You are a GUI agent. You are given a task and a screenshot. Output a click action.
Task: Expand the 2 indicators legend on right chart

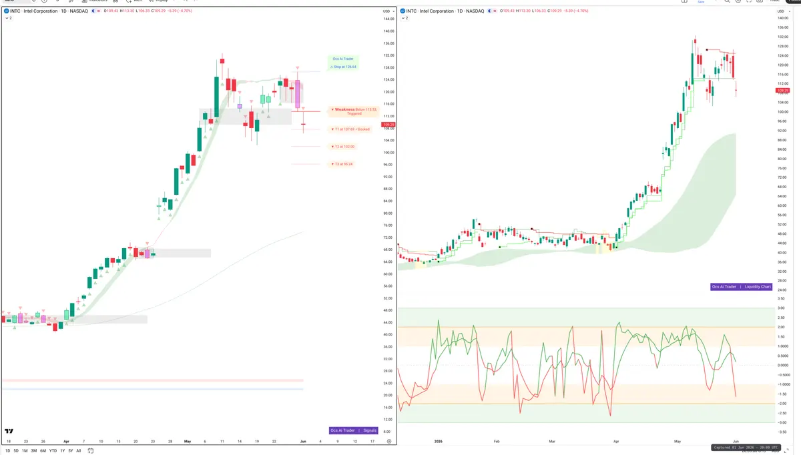405,18
